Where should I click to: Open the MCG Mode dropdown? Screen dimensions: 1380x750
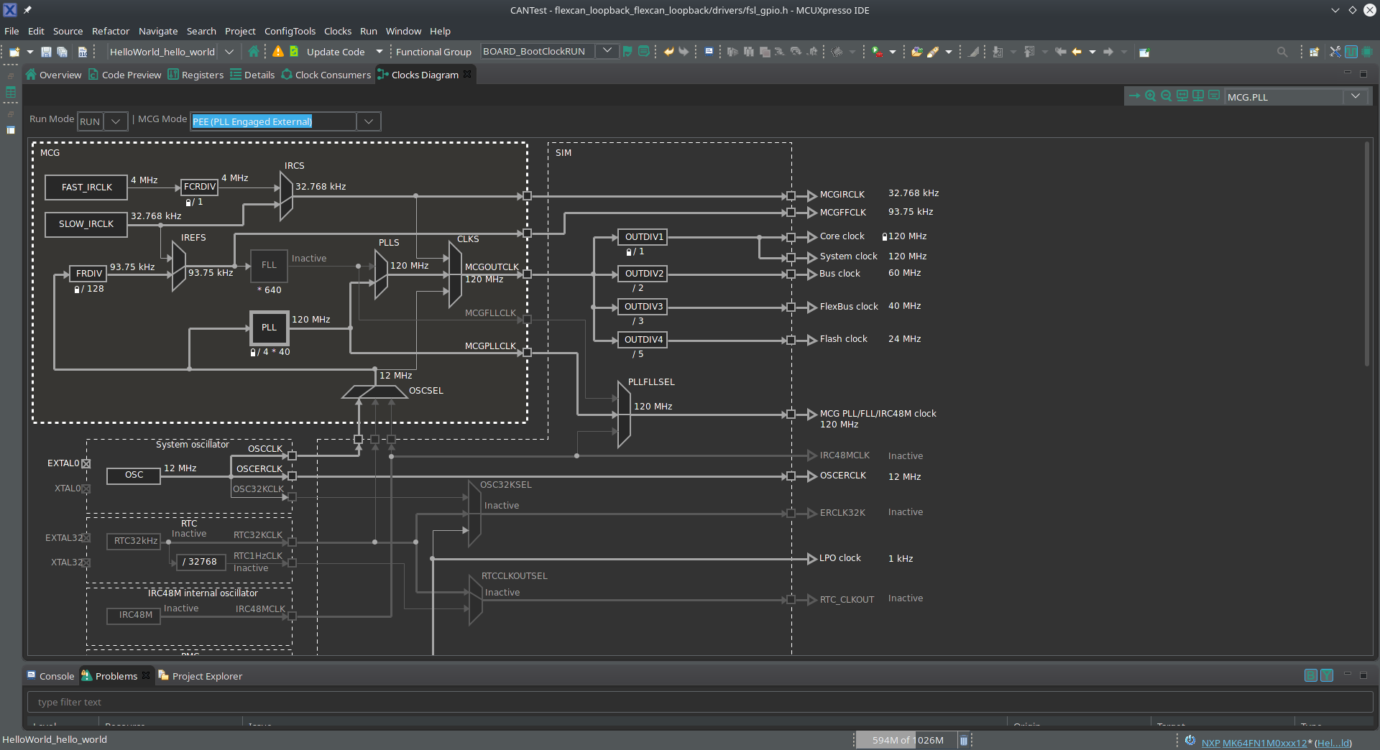(x=368, y=121)
